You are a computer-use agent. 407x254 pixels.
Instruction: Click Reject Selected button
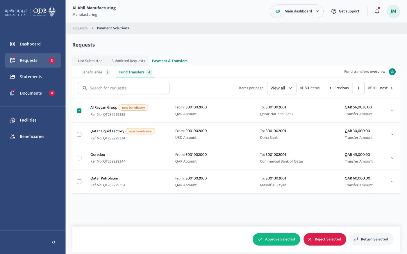(325, 239)
